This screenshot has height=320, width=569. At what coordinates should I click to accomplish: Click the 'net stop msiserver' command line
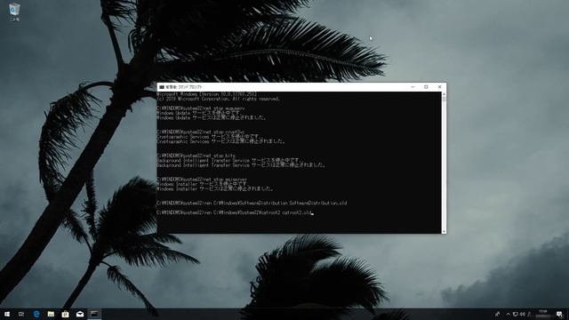[202, 180]
